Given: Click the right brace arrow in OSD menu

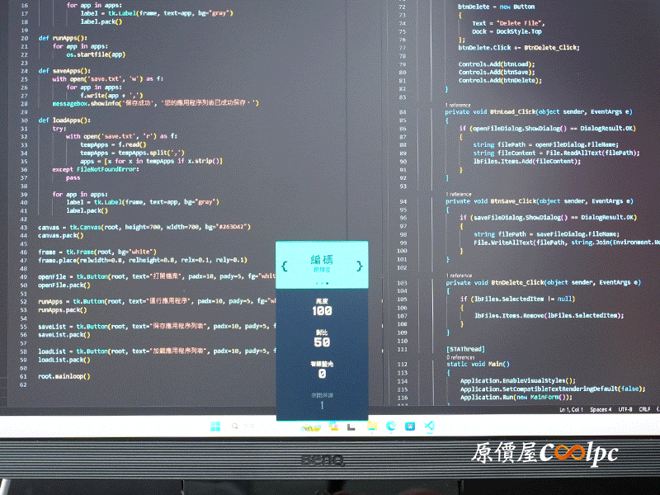Looking at the screenshot, I should pos(360,266).
